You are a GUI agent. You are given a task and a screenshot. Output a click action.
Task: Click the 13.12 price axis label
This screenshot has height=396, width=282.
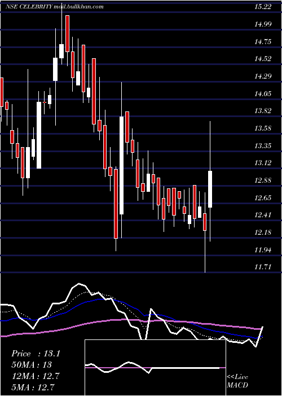[263, 163]
